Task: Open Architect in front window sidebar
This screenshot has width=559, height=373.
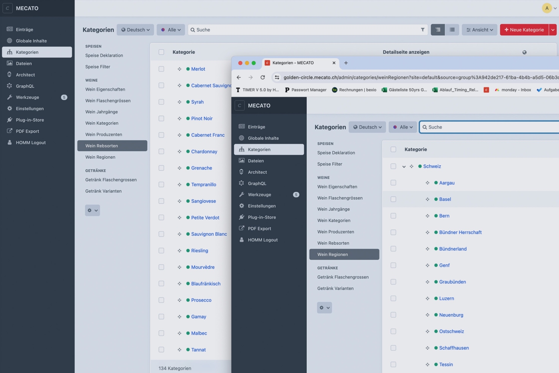Action: coord(269,172)
